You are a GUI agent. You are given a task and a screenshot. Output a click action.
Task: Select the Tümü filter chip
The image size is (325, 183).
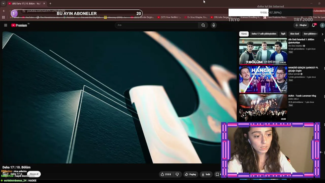pyautogui.click(x=244, y=34)
